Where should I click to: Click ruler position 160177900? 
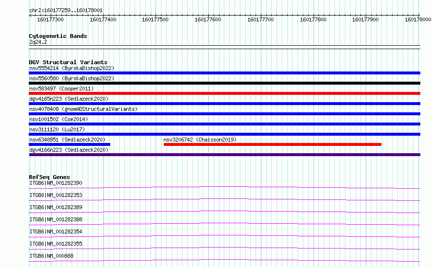point(365,19)
